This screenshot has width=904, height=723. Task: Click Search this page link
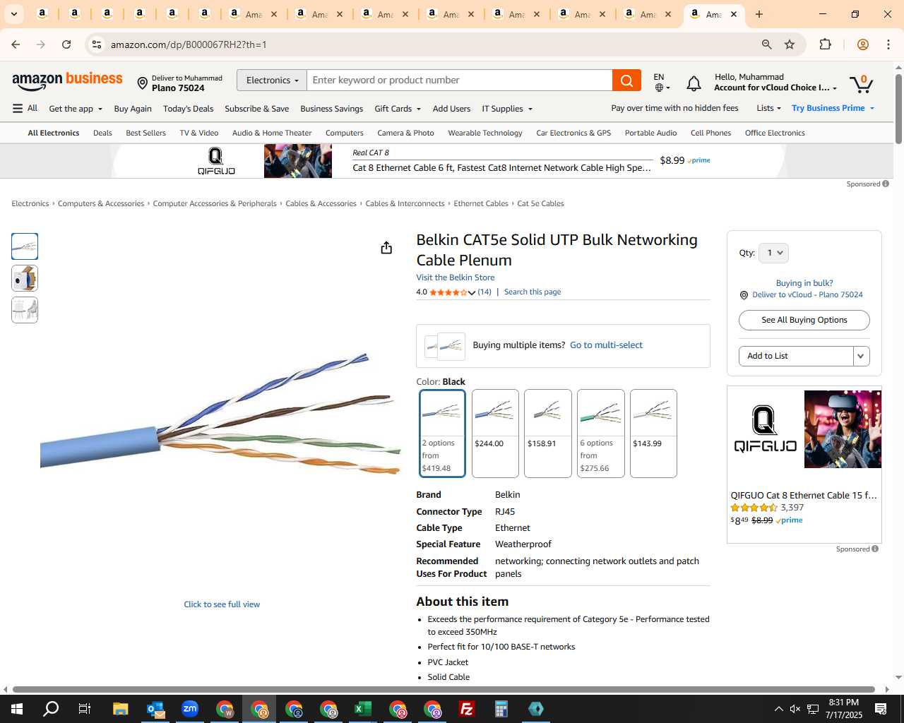click(533, 292)
